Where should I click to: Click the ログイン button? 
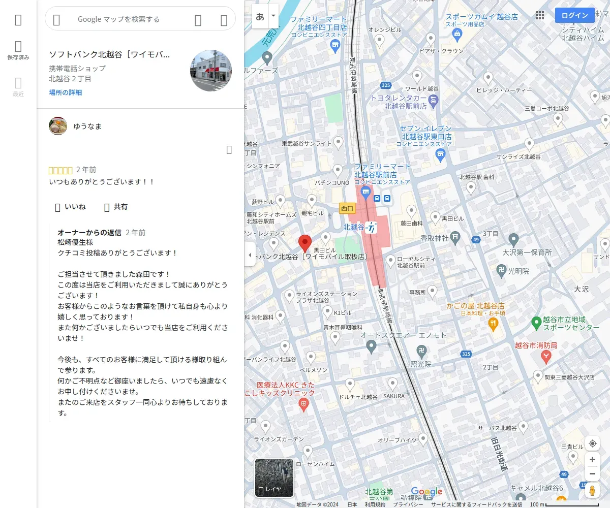[x=575, y=15]
